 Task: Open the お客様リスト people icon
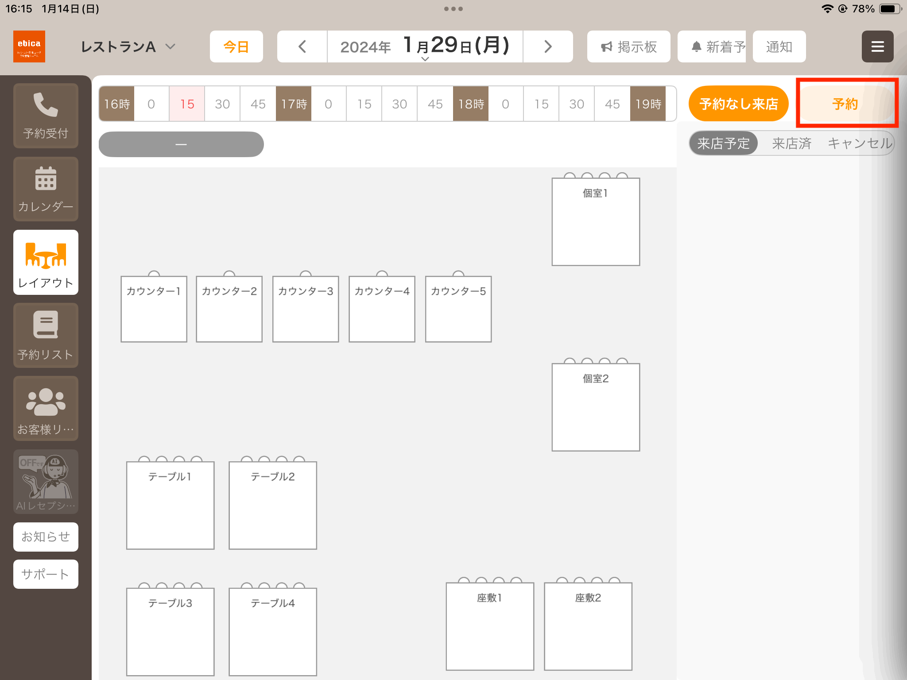[x=46, y=408]
